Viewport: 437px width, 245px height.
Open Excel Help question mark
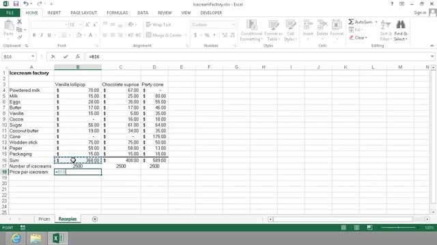pos(392,4)
